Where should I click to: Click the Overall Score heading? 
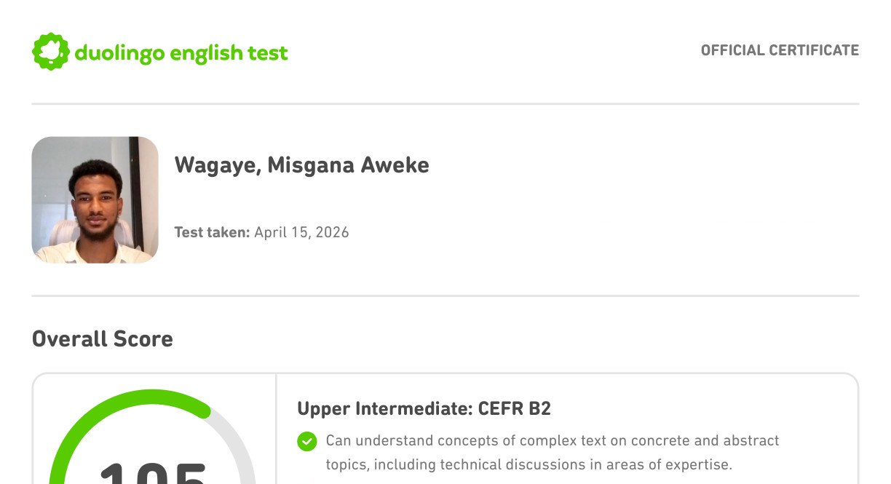tap(103, 339)
